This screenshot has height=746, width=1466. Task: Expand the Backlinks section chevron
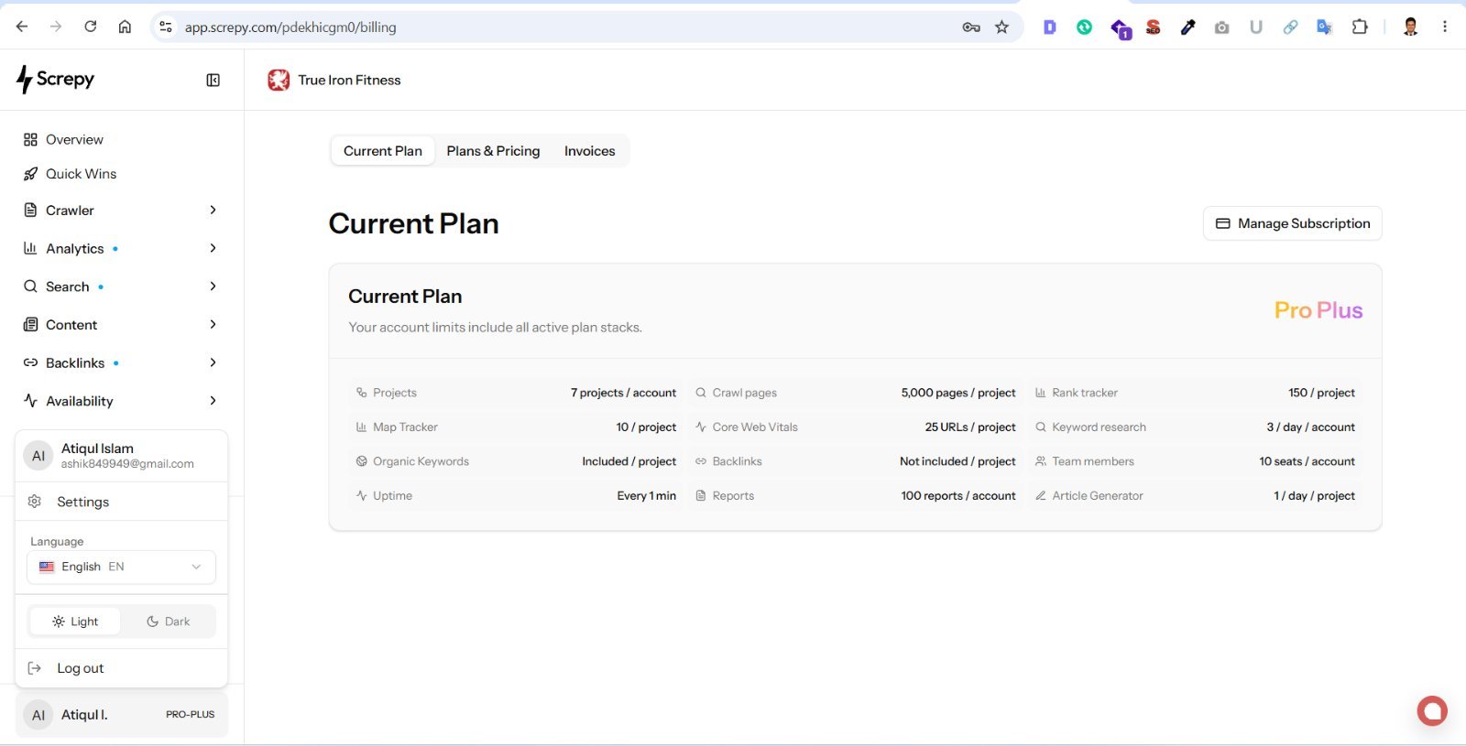213,362
